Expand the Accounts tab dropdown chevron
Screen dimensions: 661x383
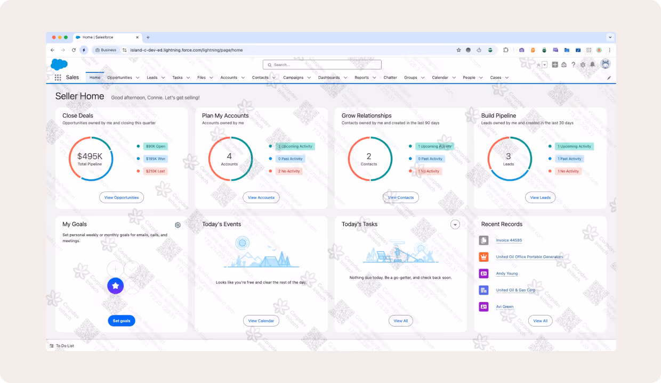coord(242,78)
